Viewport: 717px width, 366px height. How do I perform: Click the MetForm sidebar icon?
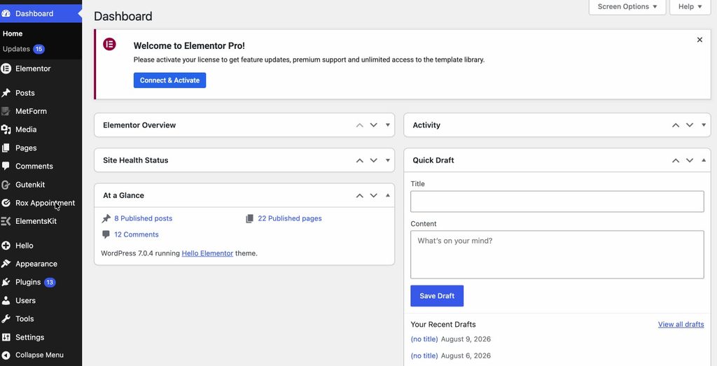coord(6,111)
